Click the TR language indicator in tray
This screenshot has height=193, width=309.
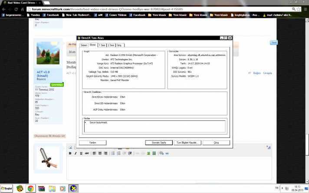click(x=277, y=188)
